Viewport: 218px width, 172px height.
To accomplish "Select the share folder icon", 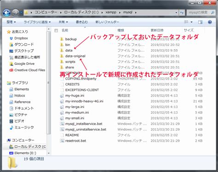I will (x=62, y=67).
